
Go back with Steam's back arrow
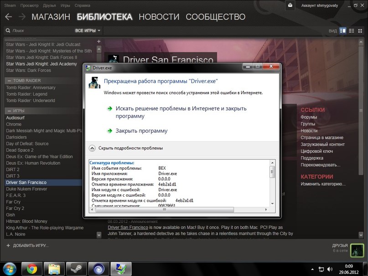click(9, 17)
